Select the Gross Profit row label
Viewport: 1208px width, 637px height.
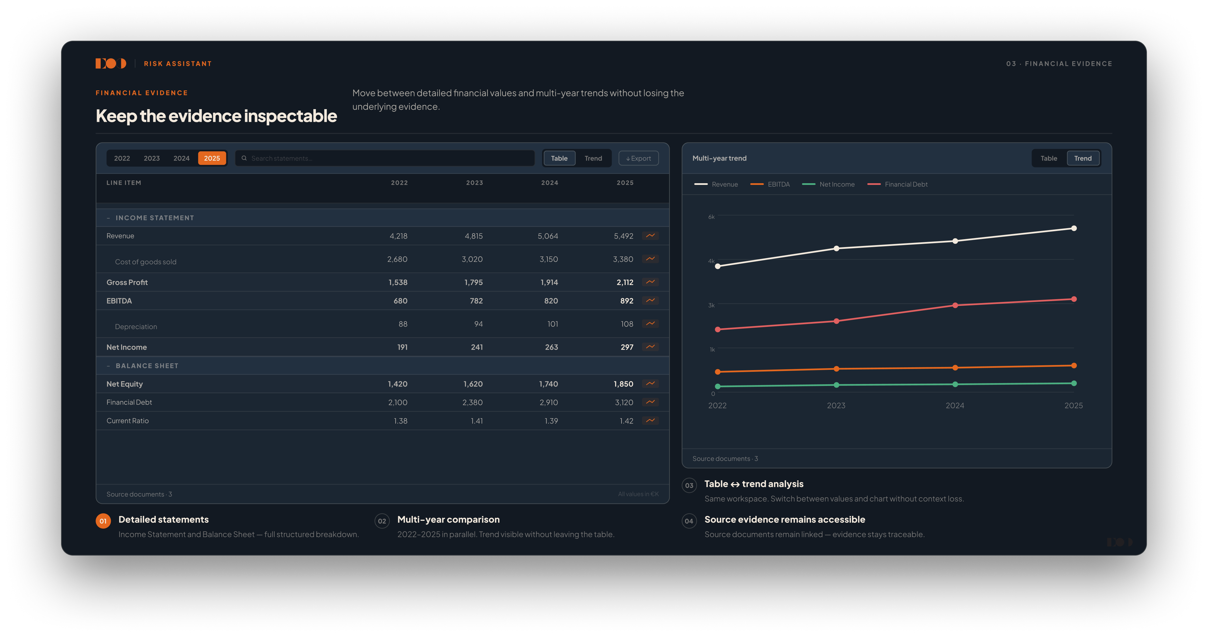point(127,282)
